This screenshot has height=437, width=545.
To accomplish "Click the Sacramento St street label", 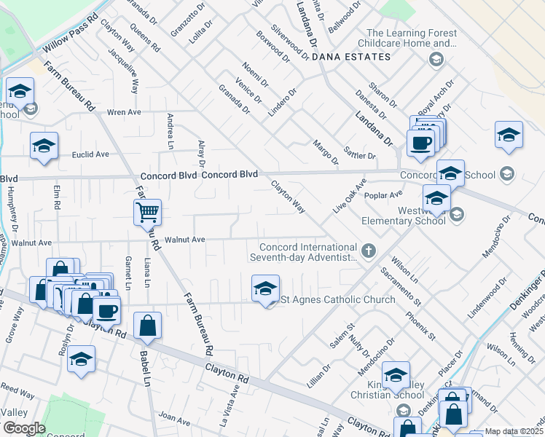I will point(401,287).
